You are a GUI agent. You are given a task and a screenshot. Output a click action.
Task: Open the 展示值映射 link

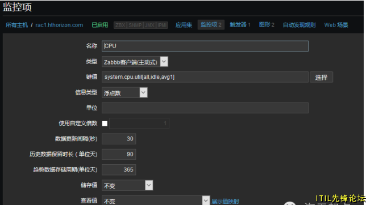[x=225, y=201]
